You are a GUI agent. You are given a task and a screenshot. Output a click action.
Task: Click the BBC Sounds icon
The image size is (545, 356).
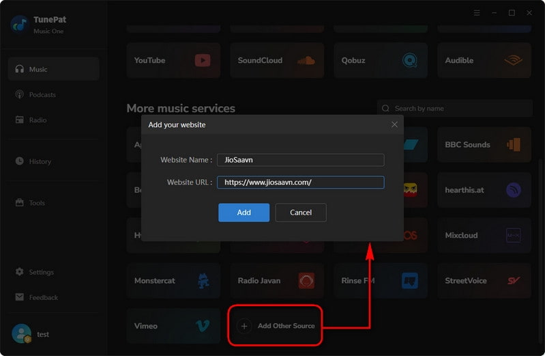[514, 145]
